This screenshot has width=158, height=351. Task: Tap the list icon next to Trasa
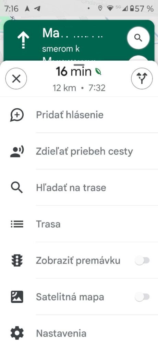coord(17,224)
